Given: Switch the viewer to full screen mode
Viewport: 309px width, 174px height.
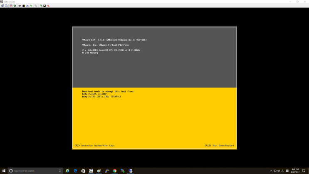Looking at the screenshot, I should [x=11, y=6].
